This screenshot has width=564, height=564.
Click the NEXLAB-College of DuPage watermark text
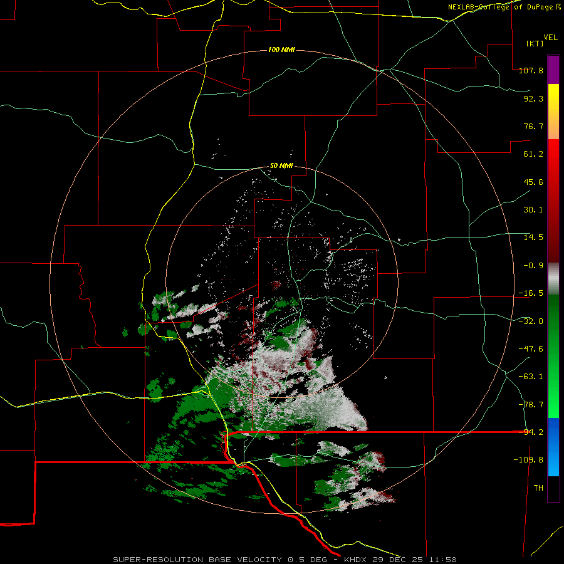tap(504, 7)
